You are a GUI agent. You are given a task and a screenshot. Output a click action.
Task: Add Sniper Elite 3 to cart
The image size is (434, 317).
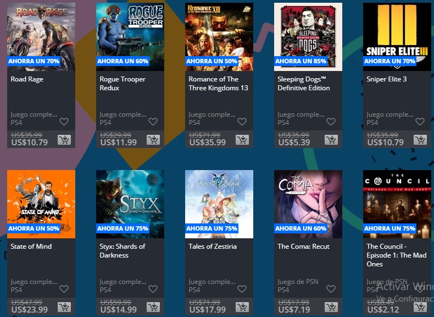(x=420, y=140)
